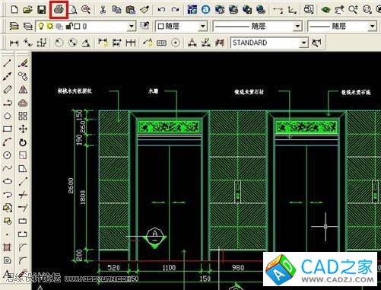Screen dimensions: 381x290
Task: Click the left door carved ornament panel
Action: (x=169, y=126)
